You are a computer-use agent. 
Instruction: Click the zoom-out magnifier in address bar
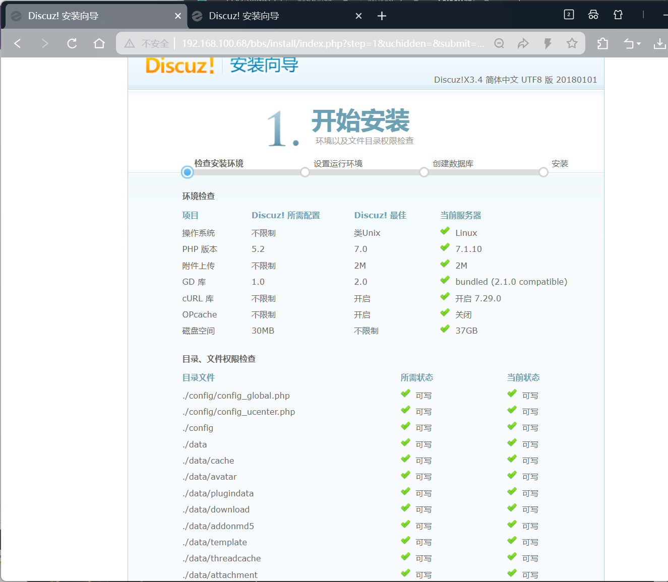499,43
